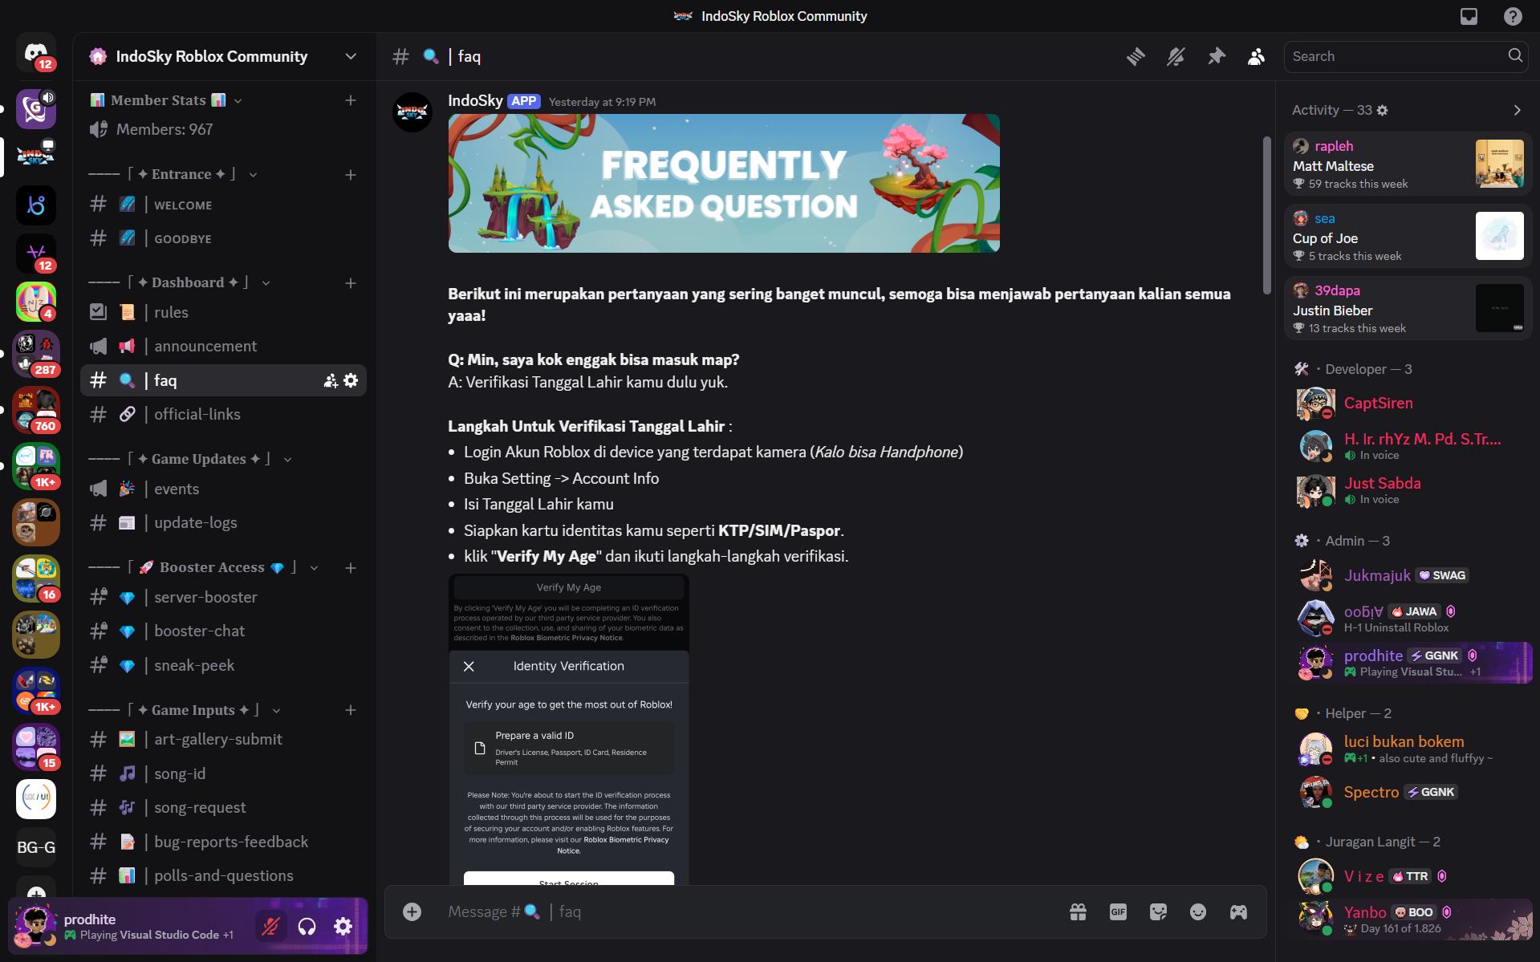Open pinned messages in faq channel
Viewport: 1540px width, 962px height.
[1217, 56]
